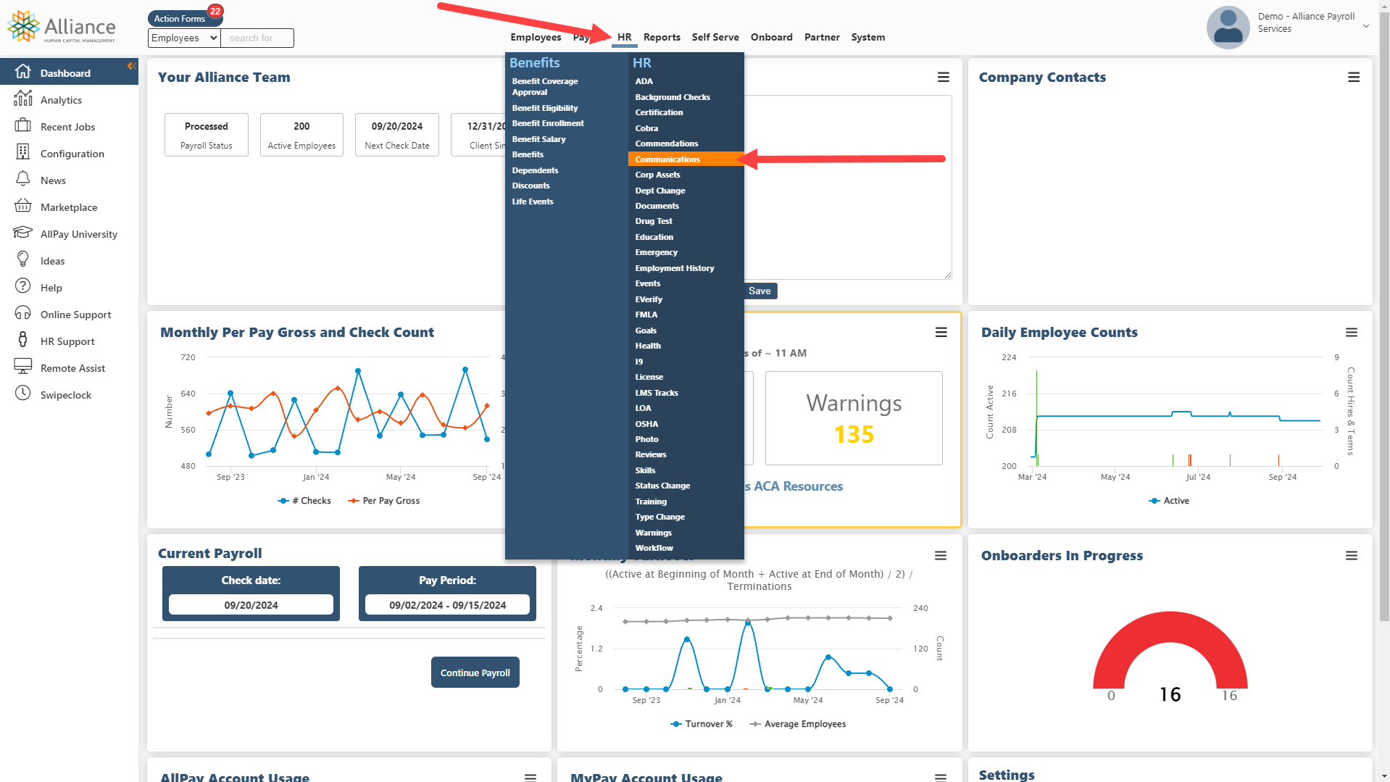Image resolution: width=1390 pixels, height=782 pixels.
Task: Open the Warnings card panel hamburger menu
Action: (941, 333)
